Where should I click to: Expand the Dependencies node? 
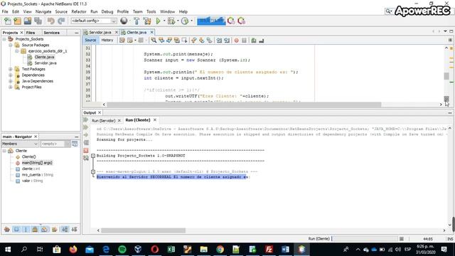[11, 75]
